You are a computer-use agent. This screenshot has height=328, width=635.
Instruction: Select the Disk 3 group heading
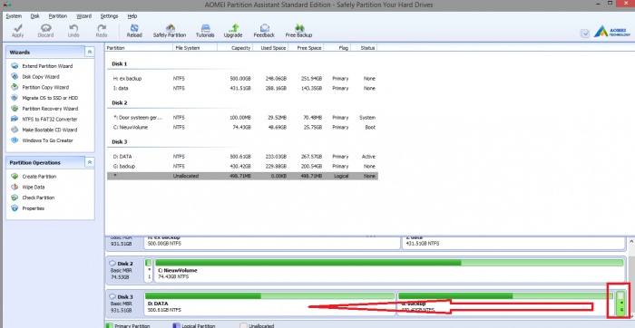point(120,142)
